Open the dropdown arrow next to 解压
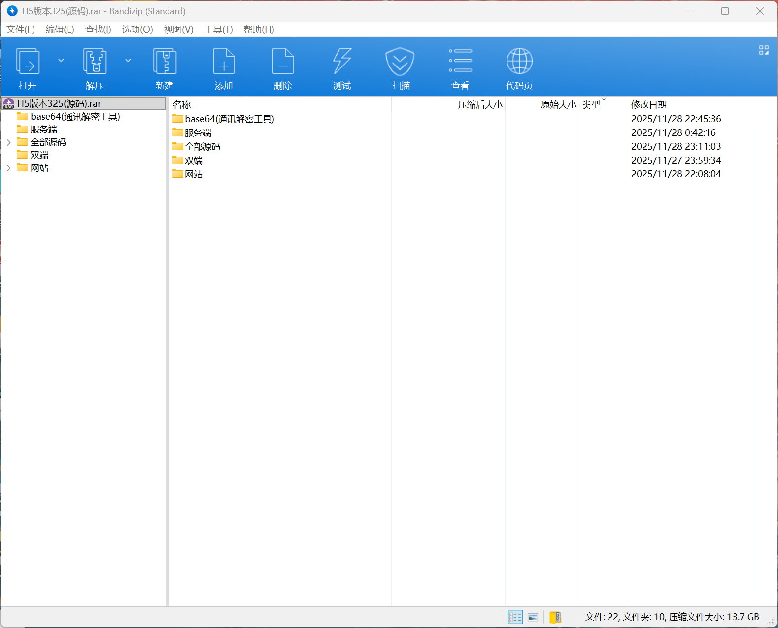778x628 pixels. click(x=128, y=61)
